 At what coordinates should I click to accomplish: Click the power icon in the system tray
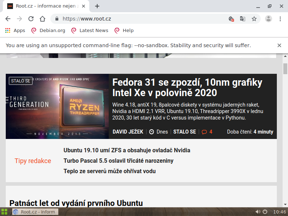click(265, 212)
